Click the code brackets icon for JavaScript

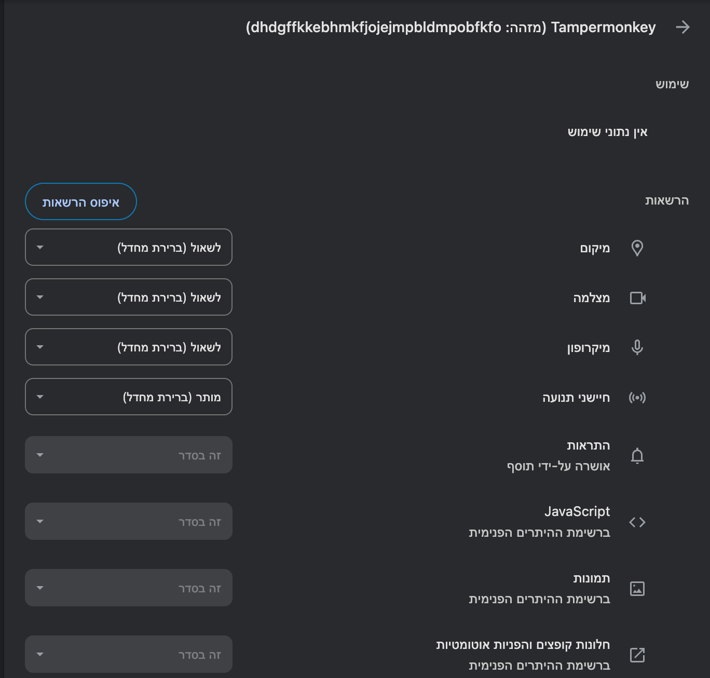tap(637, 522)
